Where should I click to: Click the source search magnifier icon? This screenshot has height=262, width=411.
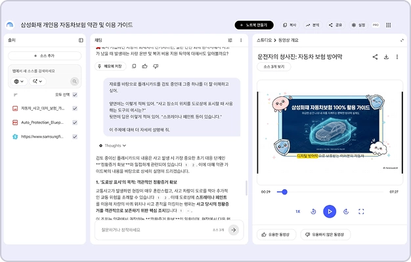click(74, 81)
